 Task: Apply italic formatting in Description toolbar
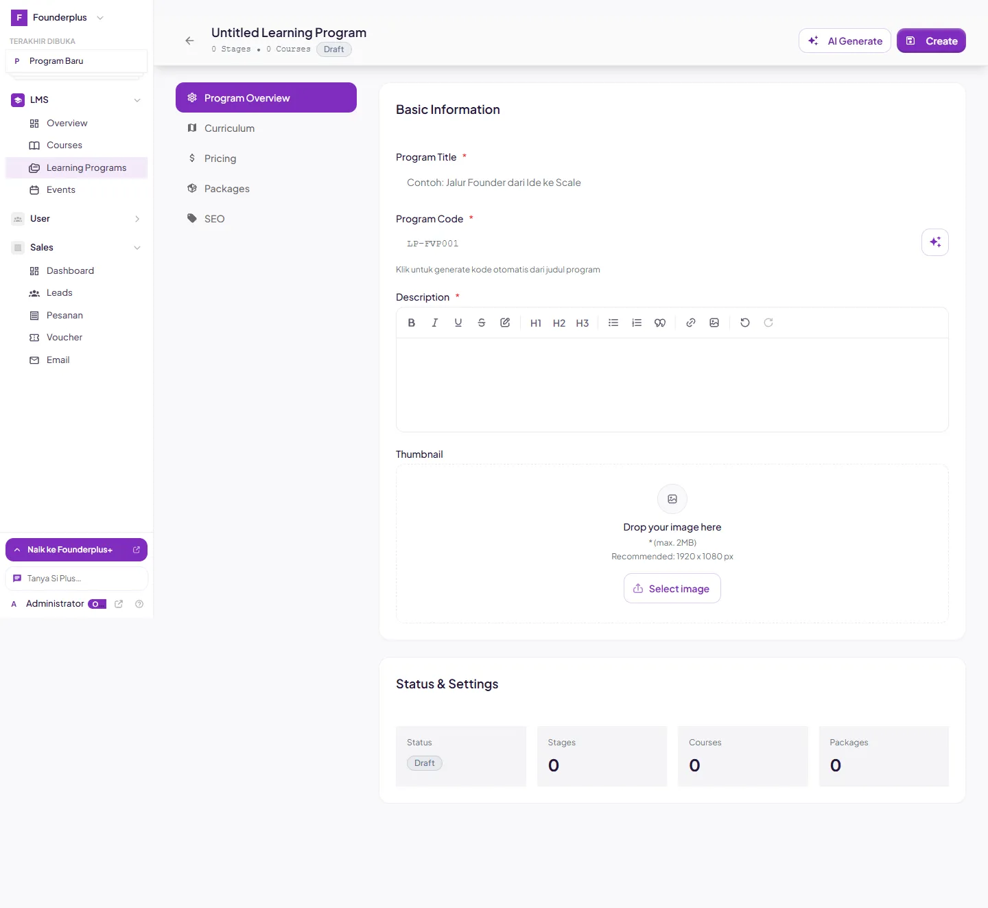[x=435, y=323]
